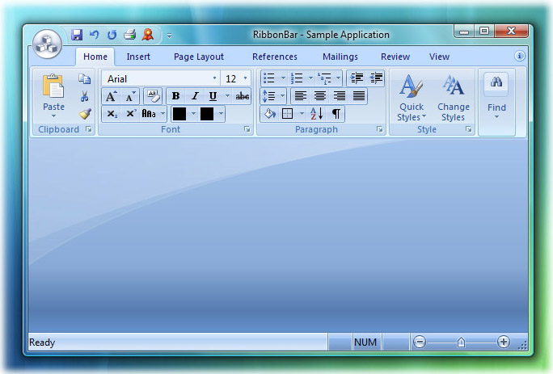This screenshot has height=374, width=553.
Task: Click the Line Spacing icon
Action: pyautogui.click(x=269, y=96)
